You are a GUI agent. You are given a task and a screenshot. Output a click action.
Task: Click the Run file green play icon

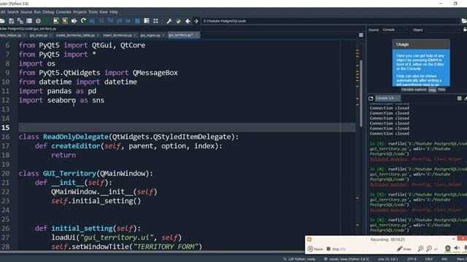tap(47, 21)
